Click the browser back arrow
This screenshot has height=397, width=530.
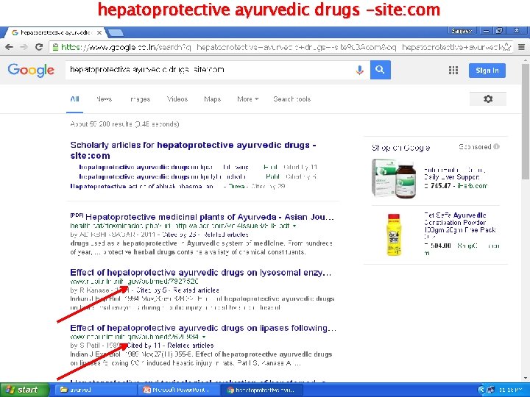pyautogui.click(x=9, y=47)
